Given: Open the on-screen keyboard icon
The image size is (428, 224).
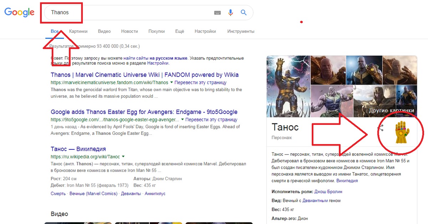Looking at the screenshot, I should tap(217, 12).
